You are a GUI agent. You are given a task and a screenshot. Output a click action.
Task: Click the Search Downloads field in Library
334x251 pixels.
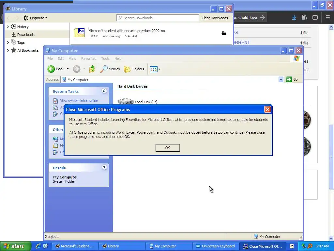(158, 18)
